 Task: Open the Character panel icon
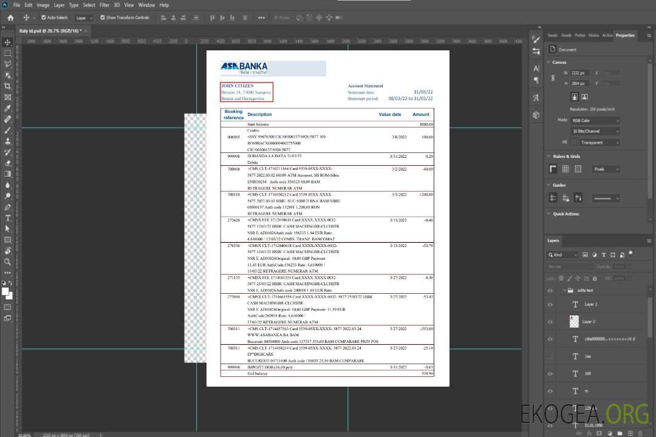(536, 68)
